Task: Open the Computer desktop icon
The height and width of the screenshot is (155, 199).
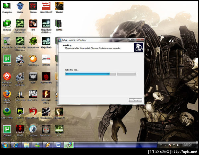Action: click(x=7, y=8)
